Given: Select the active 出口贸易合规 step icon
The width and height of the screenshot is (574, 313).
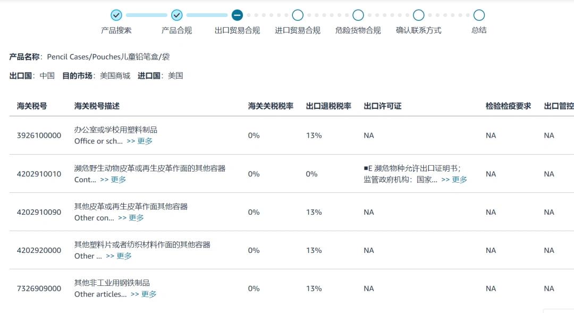Looking at the screenshot, I should pos(237,15).
